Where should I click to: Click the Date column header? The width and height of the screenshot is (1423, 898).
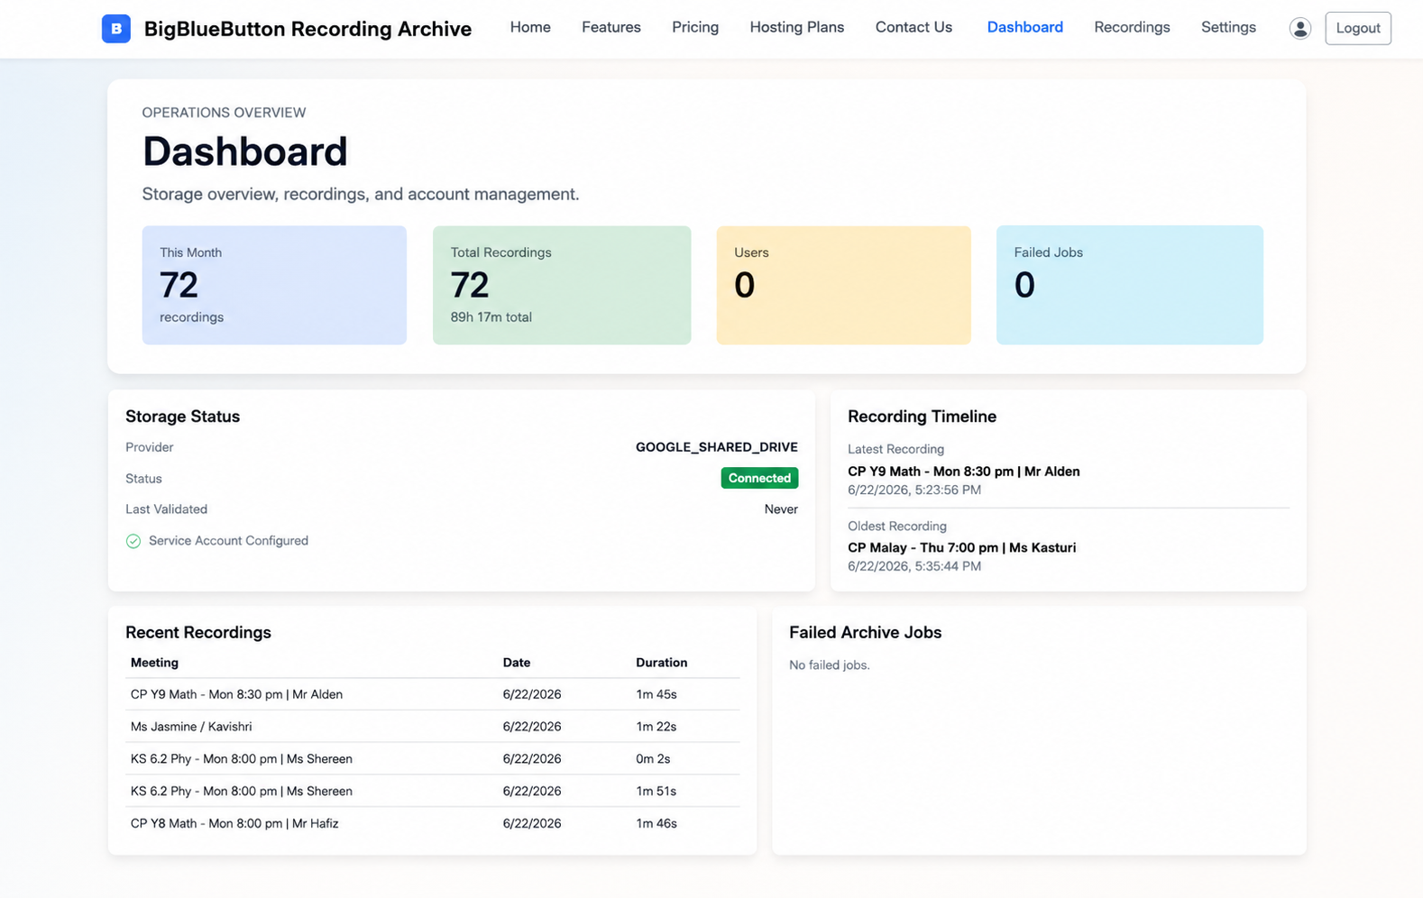click(517, 663)
